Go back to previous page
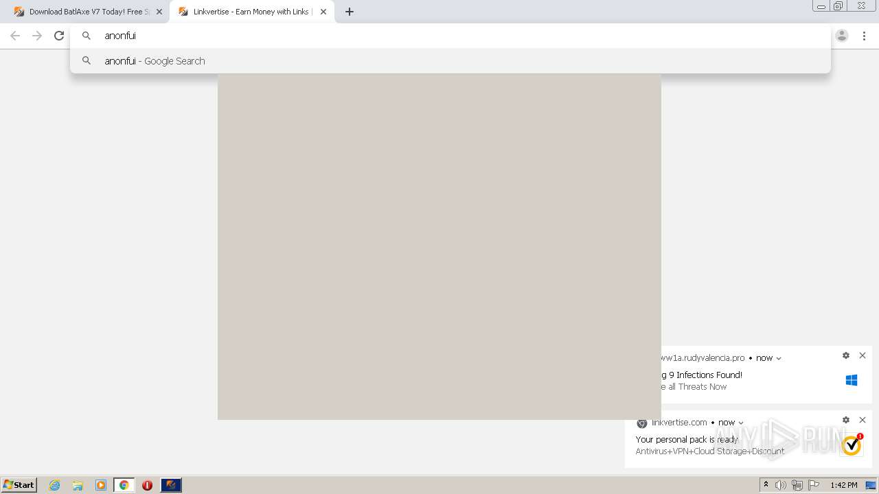The width and height of the screenshot is (879, 494). click(x=15, y=36)
